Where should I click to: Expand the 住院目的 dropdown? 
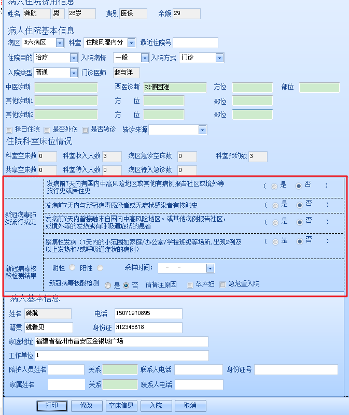click(x=74, y=58)
